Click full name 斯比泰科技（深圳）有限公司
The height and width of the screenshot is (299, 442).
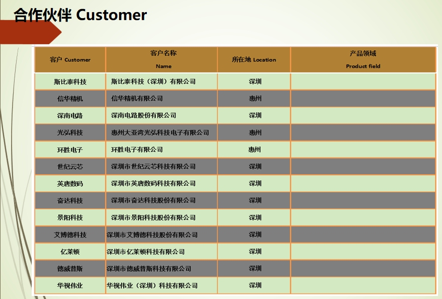point(153,82)
